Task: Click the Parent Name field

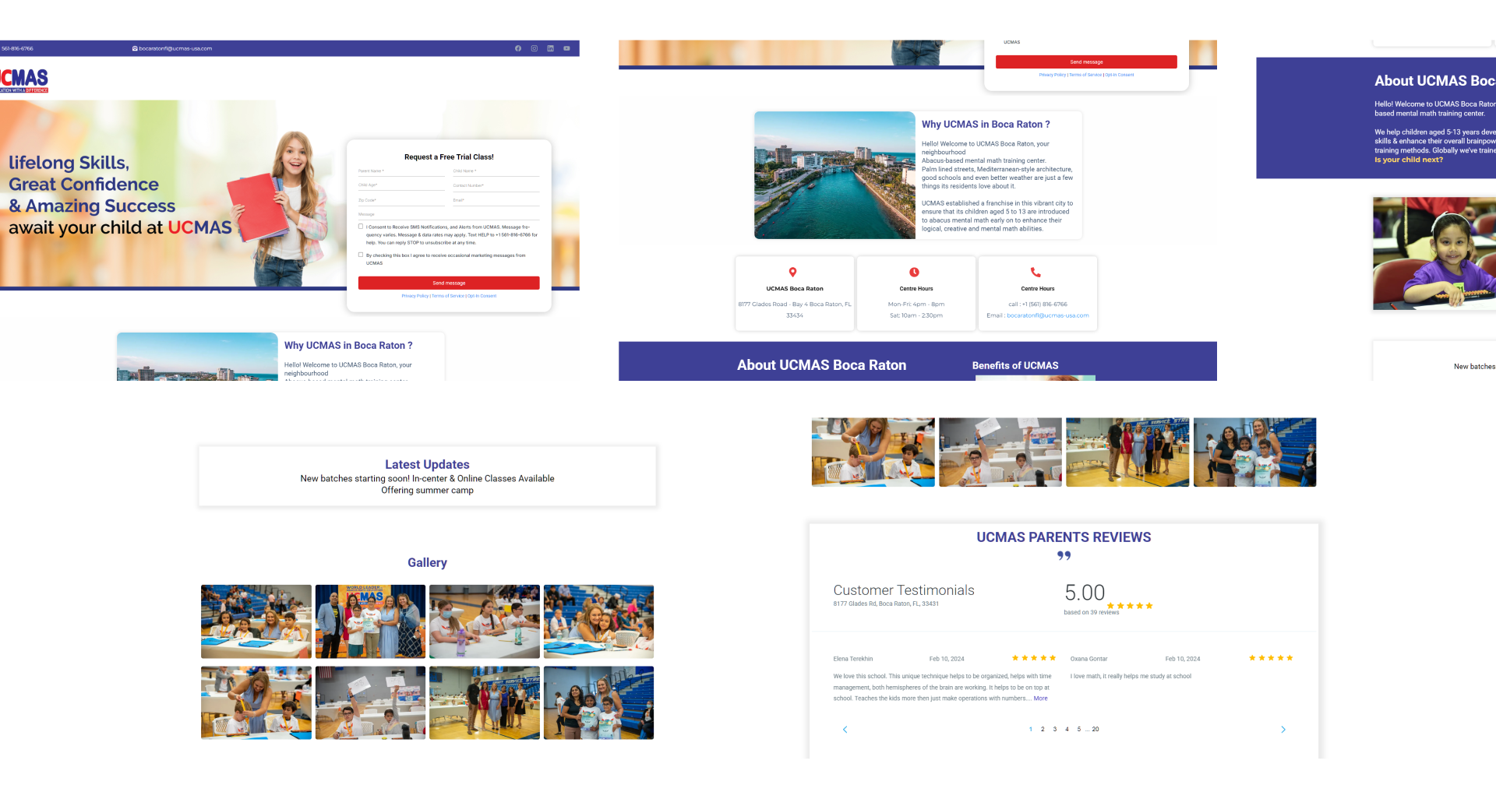Action: 400,171
